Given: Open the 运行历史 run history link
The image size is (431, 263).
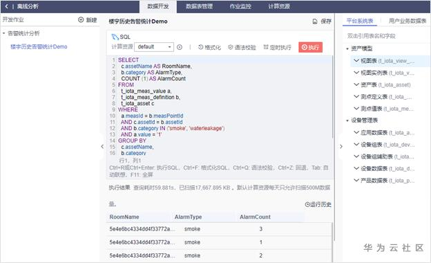Looking at the screenshot, I should pos(318,204).
